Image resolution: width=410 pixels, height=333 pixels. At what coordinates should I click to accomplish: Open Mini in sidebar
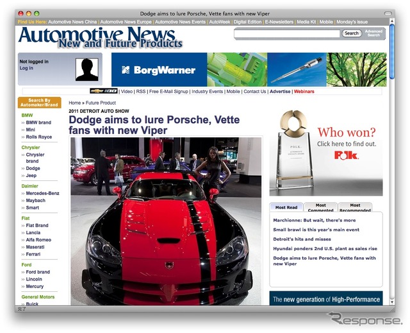point(30,130)
